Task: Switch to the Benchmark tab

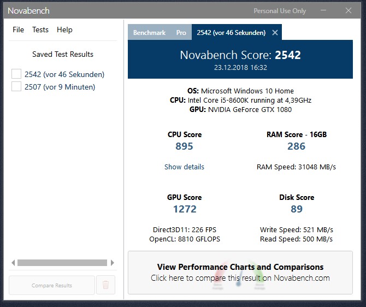Action: [x=149, y=32]
